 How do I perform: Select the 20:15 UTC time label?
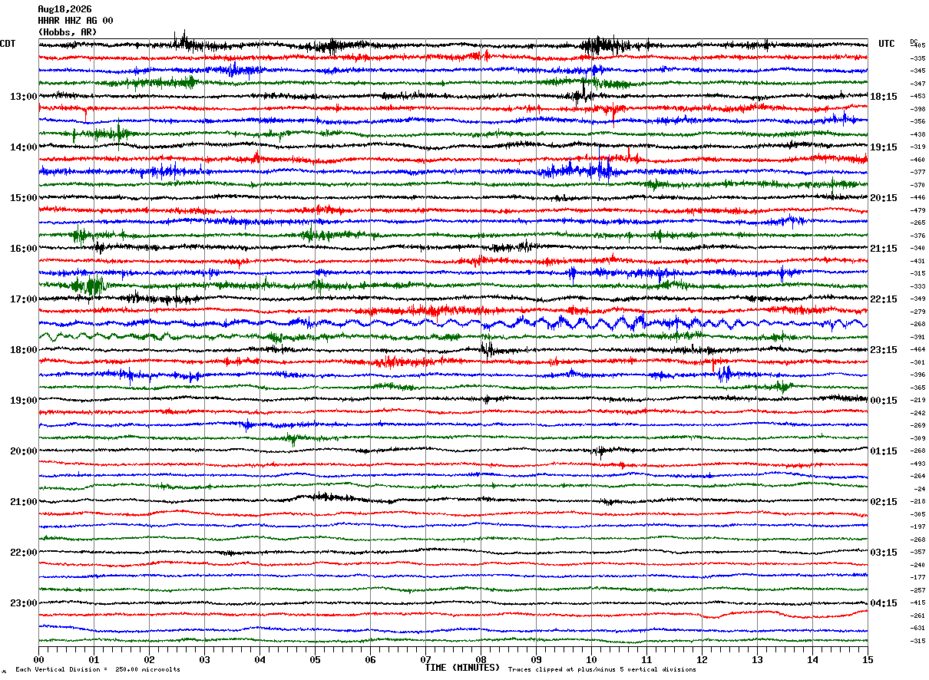884,198
